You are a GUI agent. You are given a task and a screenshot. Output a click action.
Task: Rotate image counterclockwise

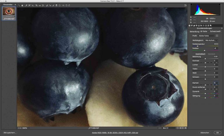[x=66, y=6]
